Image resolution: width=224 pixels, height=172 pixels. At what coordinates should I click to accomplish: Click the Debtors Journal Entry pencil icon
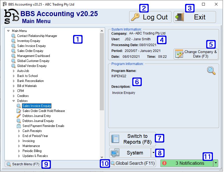[x=19, y=116]
